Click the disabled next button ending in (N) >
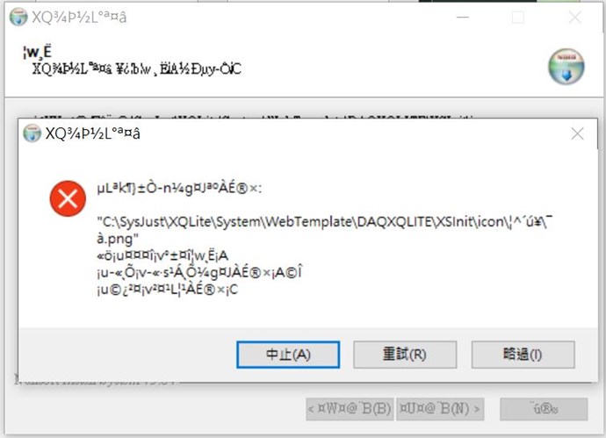This screenshot has height=438, width=606. (x=440, y=409)
